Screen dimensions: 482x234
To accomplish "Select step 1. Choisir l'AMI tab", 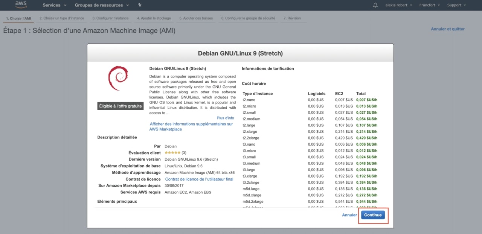I will pyautogui.click(x=19, y=18).
